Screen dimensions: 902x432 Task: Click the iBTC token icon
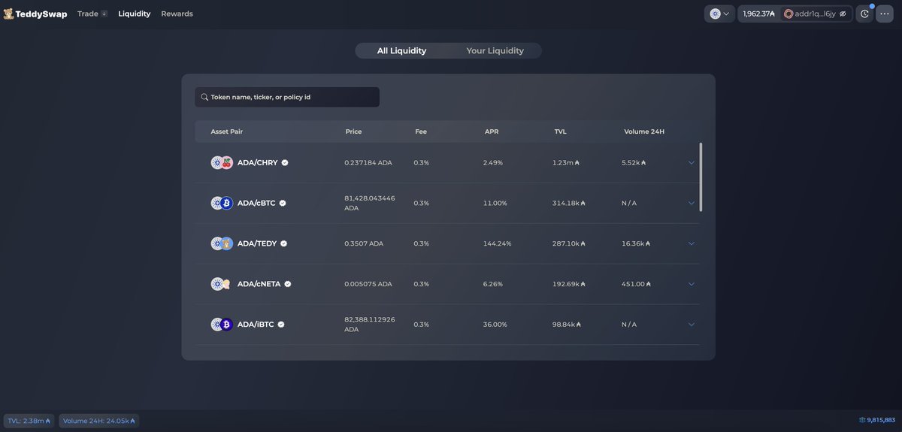click(227, 325)
